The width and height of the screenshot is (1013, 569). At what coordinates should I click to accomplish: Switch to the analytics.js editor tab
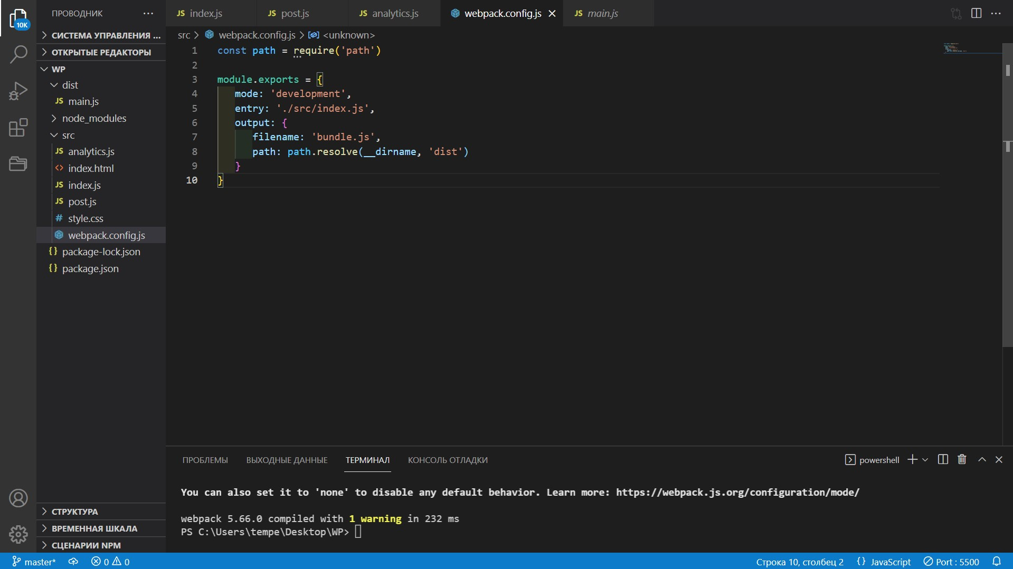pos(394,13)
